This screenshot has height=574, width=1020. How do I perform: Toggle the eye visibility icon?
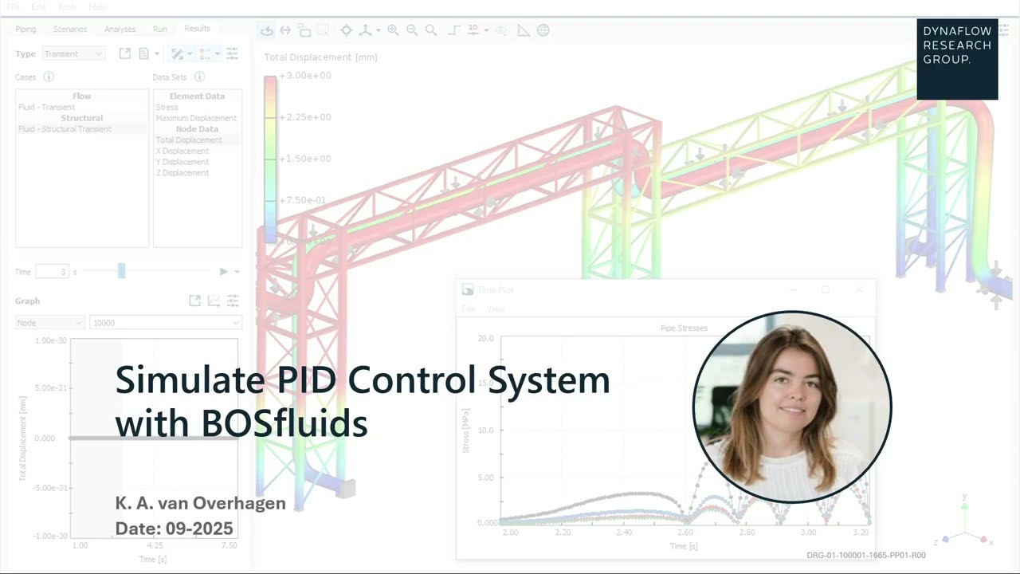501,30
